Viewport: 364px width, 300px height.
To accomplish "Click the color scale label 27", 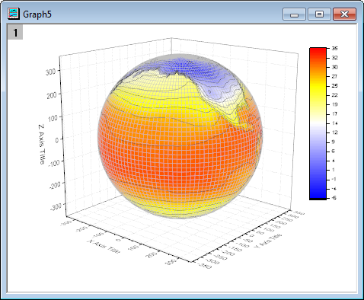I will coord(335,76).
